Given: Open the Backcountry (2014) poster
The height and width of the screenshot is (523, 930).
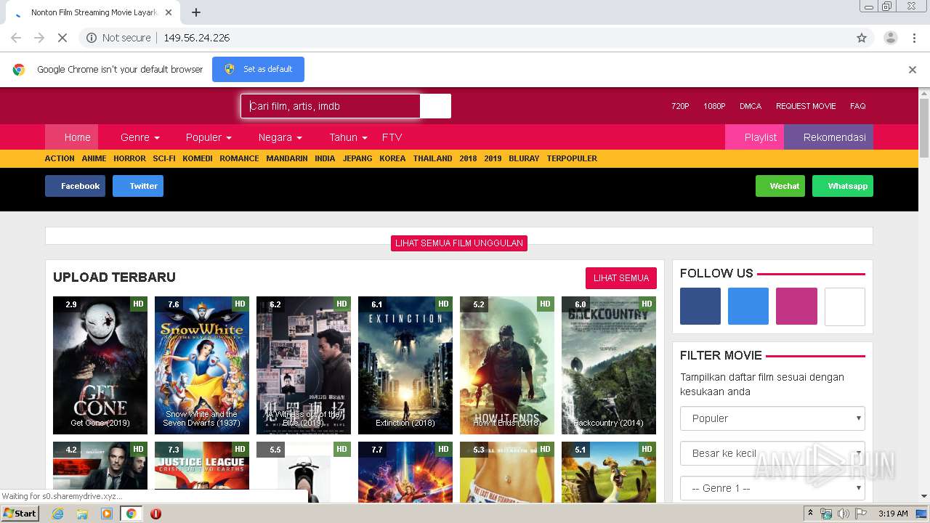Looking at the screenshot, I should (x=609, y=365).
